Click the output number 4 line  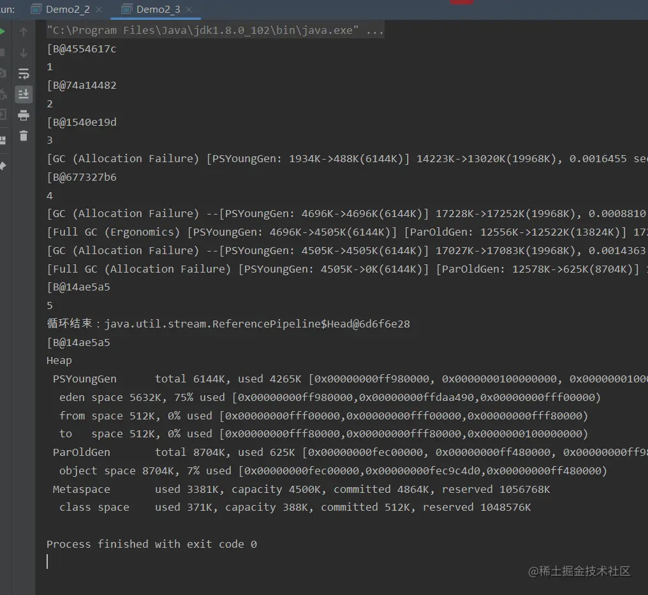(x=50, y=195)
